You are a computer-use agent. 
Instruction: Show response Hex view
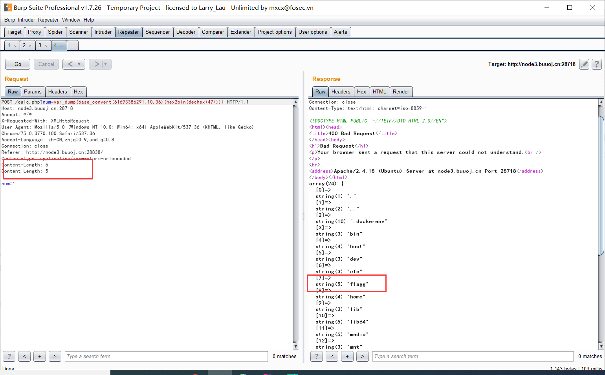click(362, 91)
